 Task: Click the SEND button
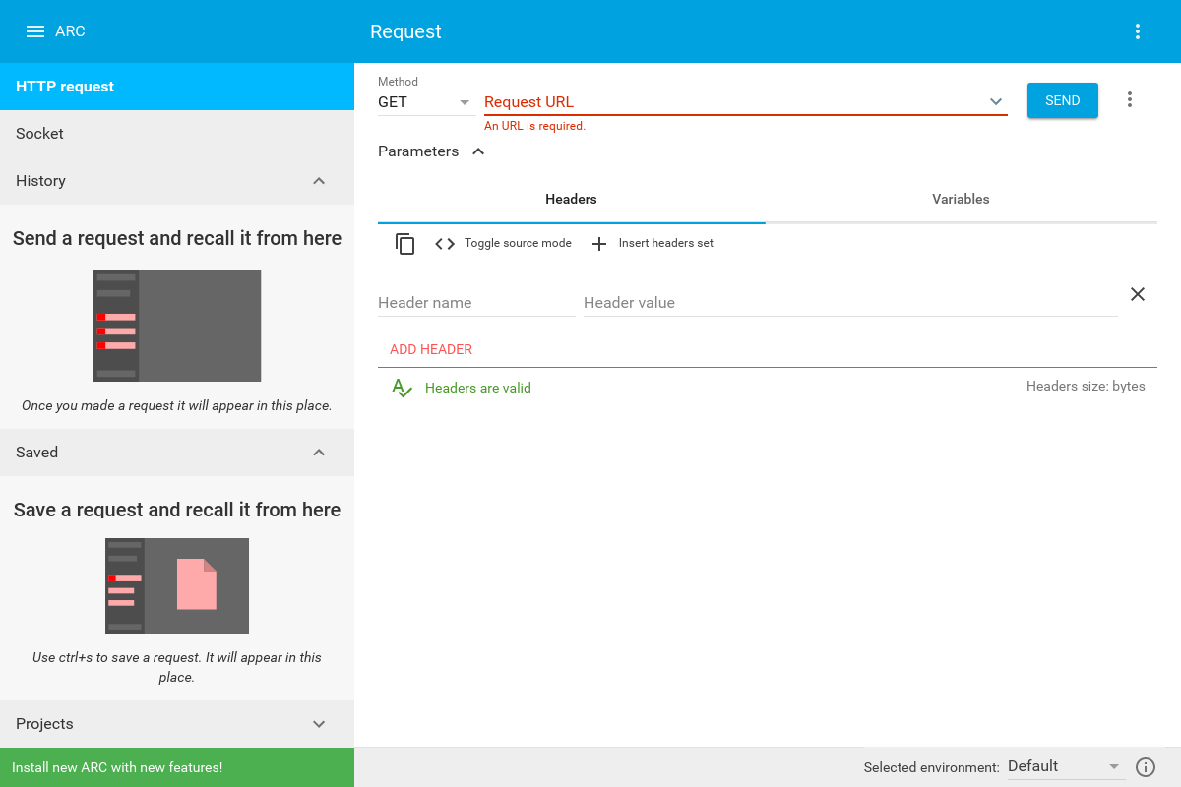coord(1063,100)
